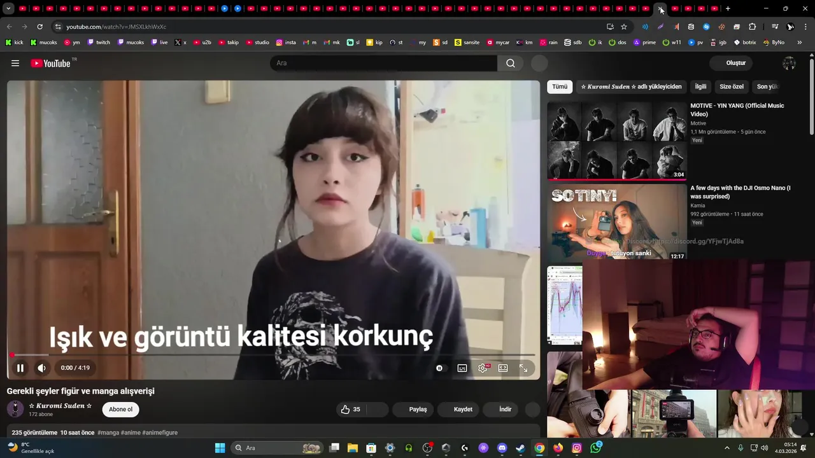Open WhatsApp from the taskbar

595,448
